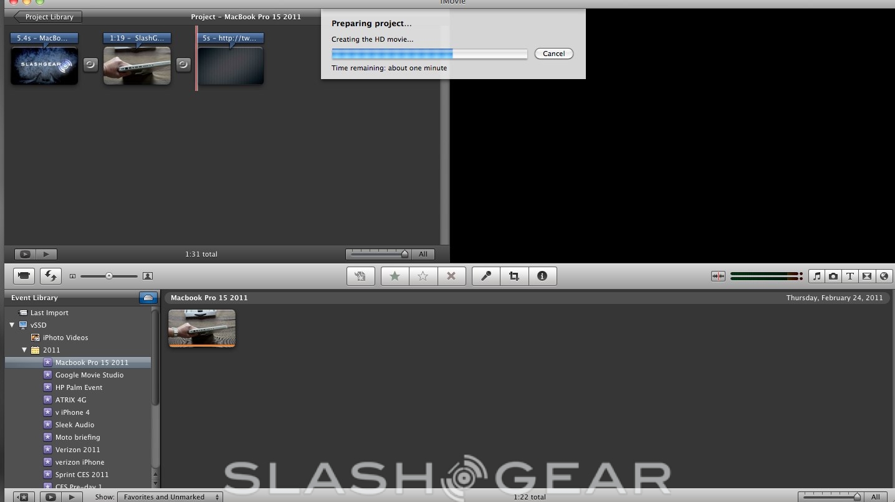Open the photo browser camera icon
Image resolution: width=895 pixels, height=502 pixels.
(x=833, y=276)
